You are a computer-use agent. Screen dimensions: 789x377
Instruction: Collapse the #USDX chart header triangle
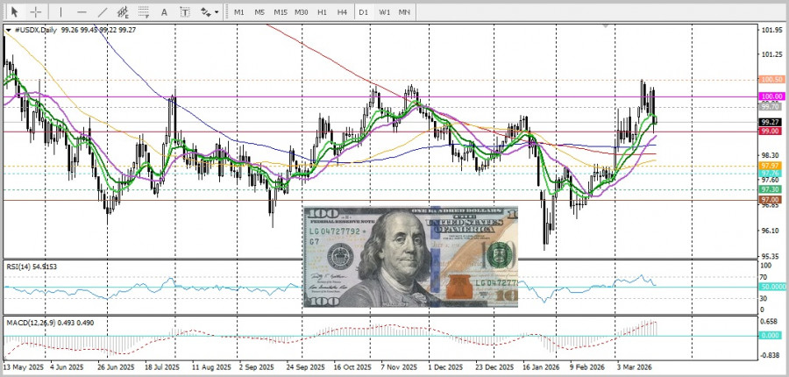point(9,30)
